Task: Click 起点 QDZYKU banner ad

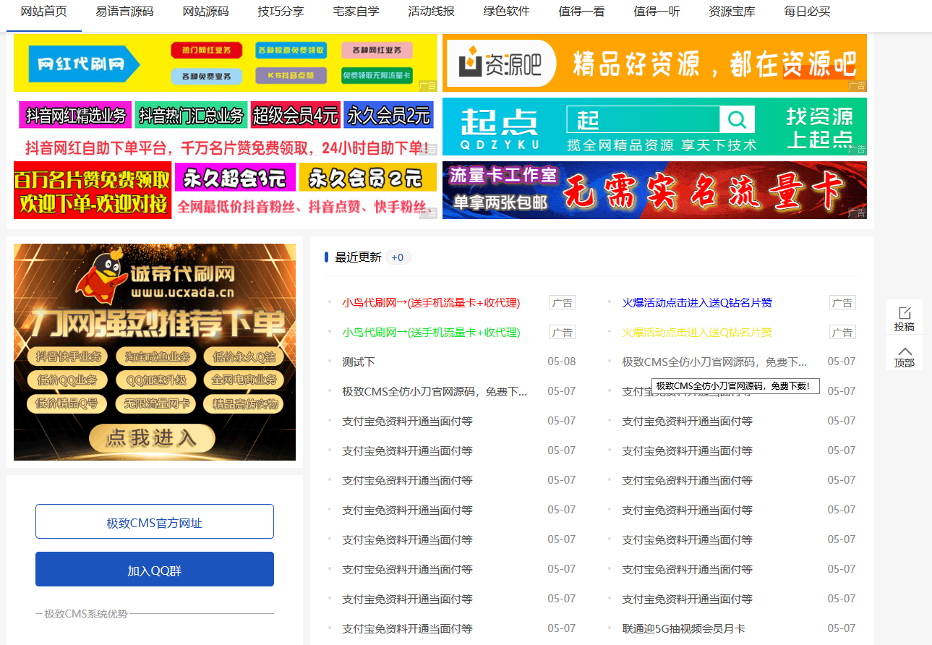Action: pos(654,127)
